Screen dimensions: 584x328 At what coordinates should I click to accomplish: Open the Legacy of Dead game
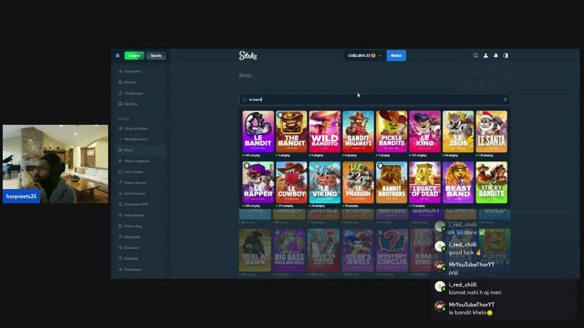click(x=425, y=182)
